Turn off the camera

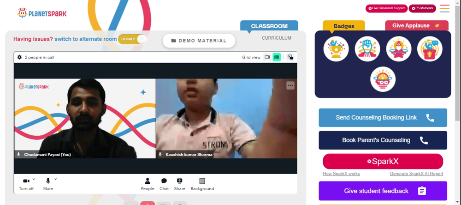[26, 184]
